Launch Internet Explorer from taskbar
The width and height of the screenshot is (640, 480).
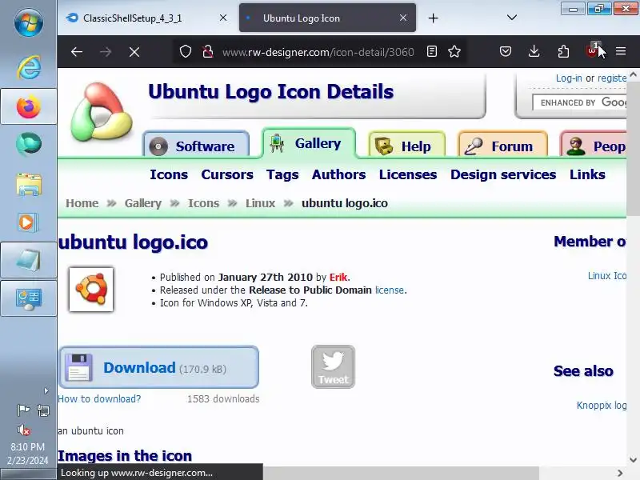pos(29,67)
